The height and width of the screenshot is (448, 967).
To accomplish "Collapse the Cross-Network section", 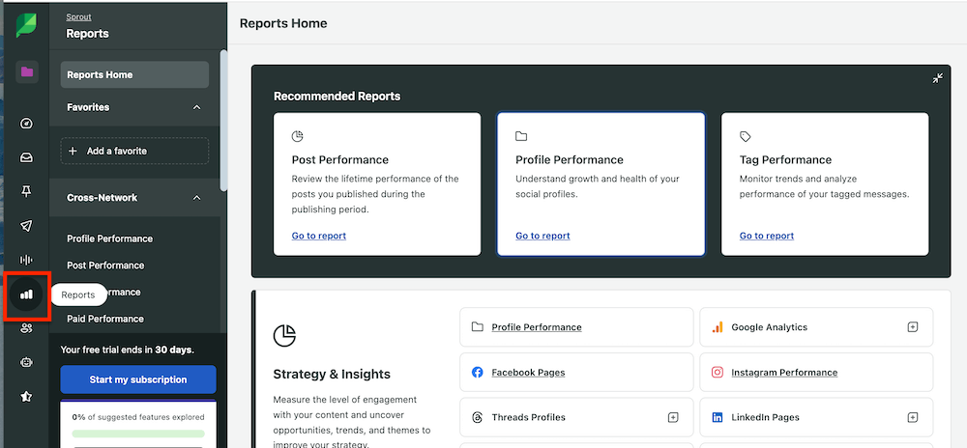I will click(196, 198).
